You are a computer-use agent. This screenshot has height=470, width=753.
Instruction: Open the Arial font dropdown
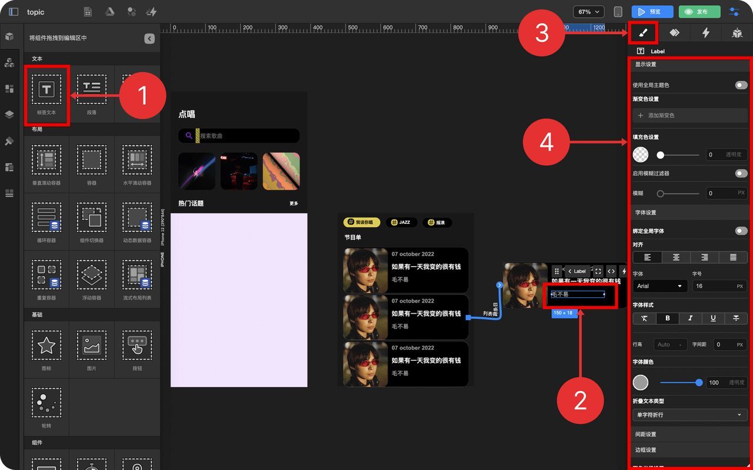(660, 286)
